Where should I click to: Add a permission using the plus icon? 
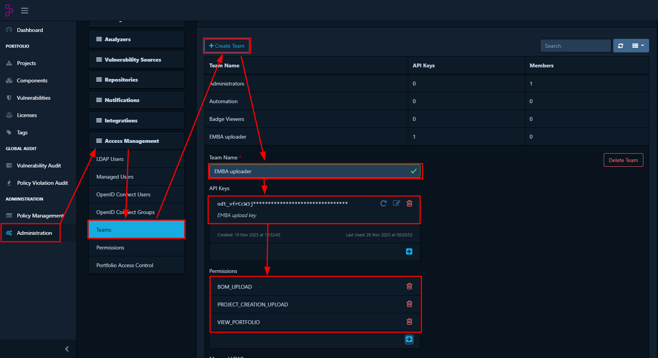409,340
